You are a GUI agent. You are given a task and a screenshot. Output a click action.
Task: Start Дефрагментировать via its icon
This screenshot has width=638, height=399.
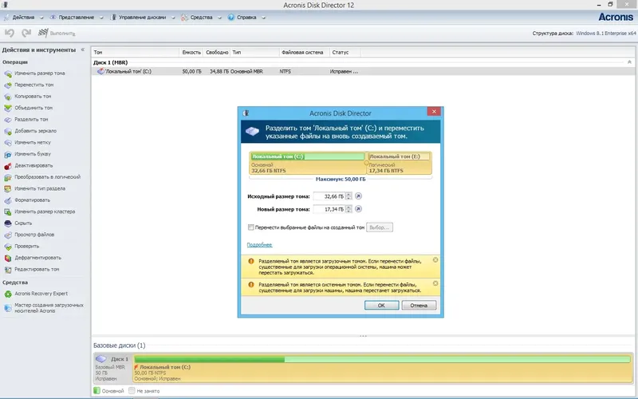click(8, 258)
